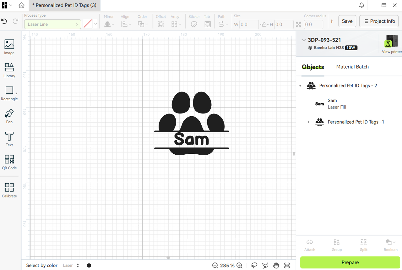This screenshot has height=270, width=402.
Task: Click the green Prepare button
Action: pos(350,262)
